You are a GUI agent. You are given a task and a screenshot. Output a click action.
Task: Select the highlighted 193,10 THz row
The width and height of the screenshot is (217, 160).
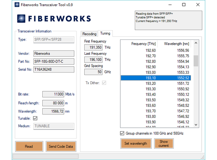tap(156, 78)
